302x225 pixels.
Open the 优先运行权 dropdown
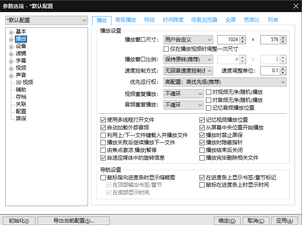coord(225,82)
